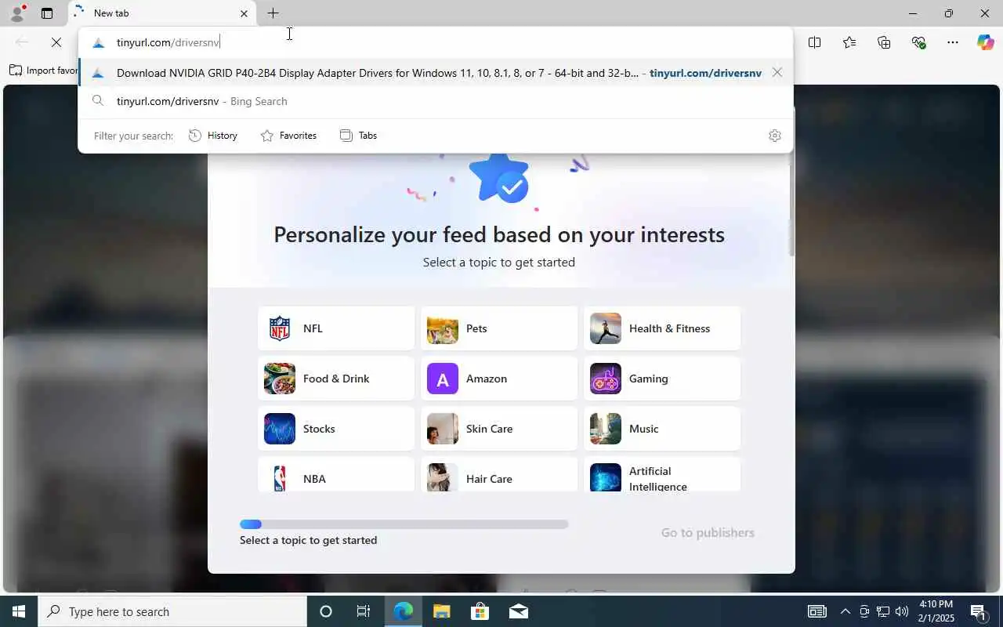The height and width of the screenshot is (627, 1003).
Task: Filter search by History
Action: [213, 136]
